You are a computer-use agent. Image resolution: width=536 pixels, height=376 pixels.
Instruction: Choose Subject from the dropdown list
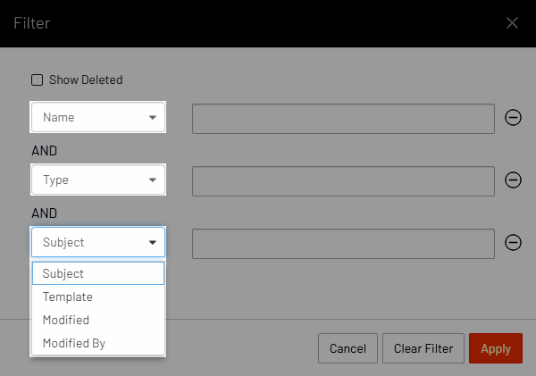click(x=98, y=273)
